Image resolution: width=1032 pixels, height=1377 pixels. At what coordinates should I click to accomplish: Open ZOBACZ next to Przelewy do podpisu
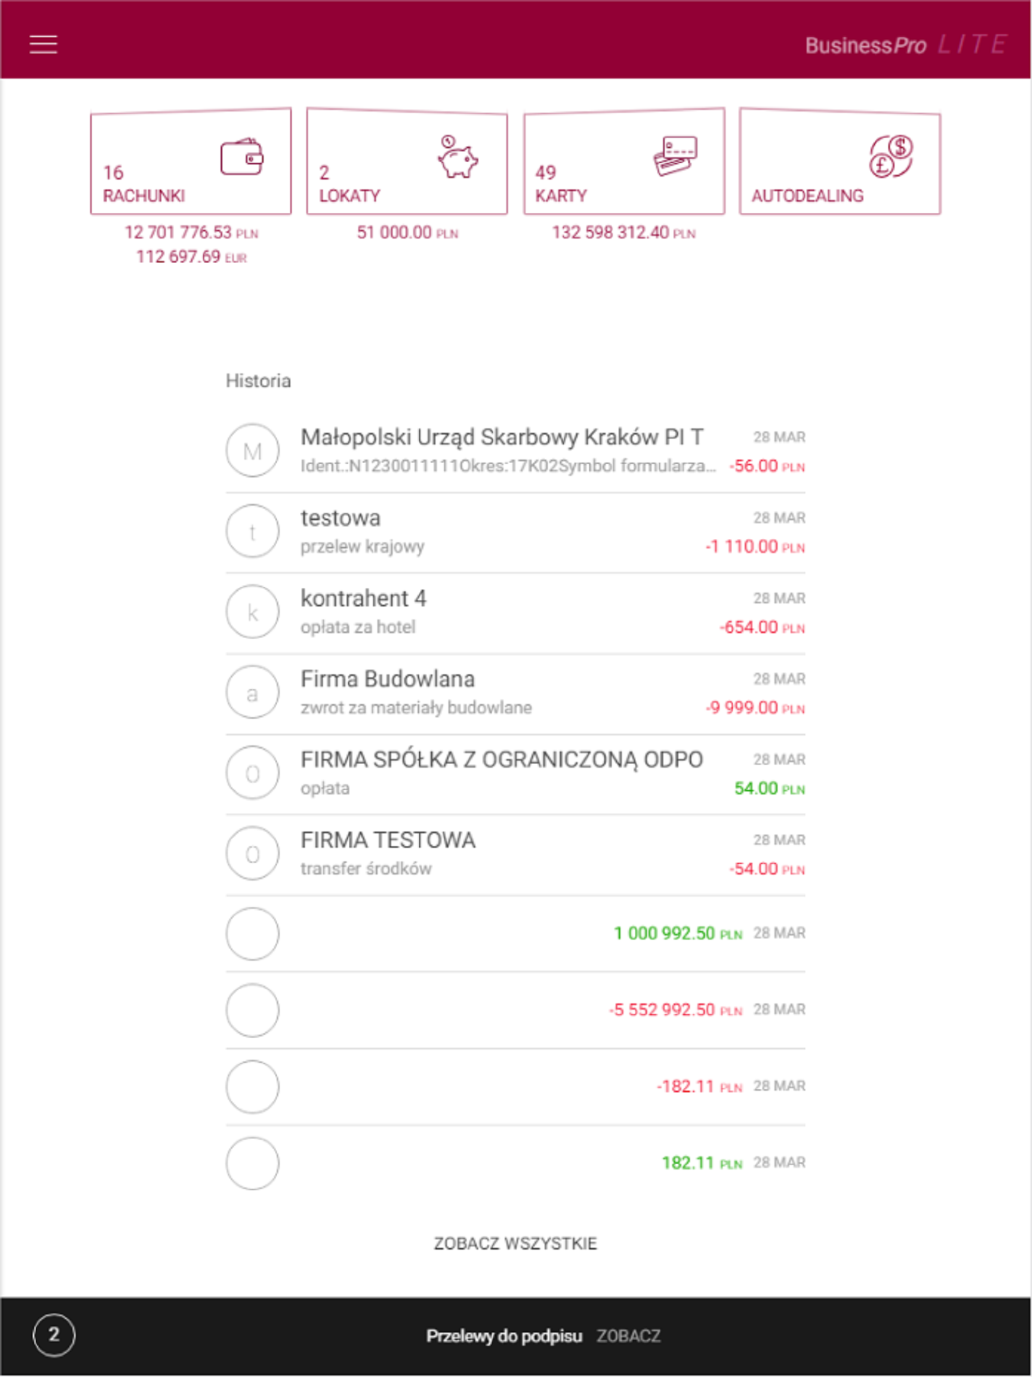[x=629, y=1337]
